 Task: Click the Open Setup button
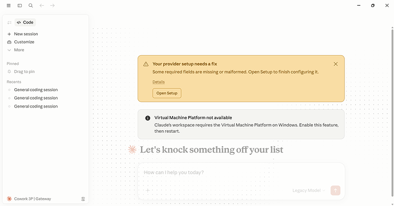[167, 93]
